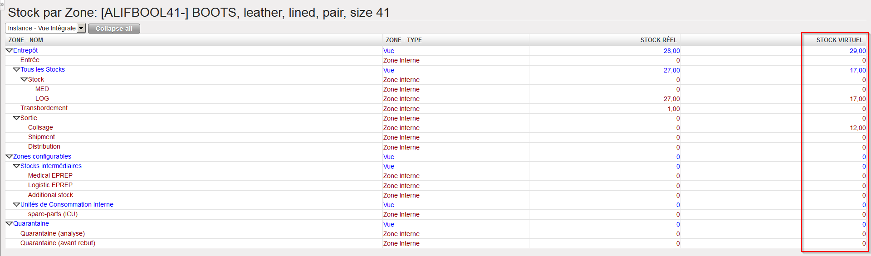Click the Entrepôt view link
Viewport: 871px width, 256px height.
click(25, 51)
